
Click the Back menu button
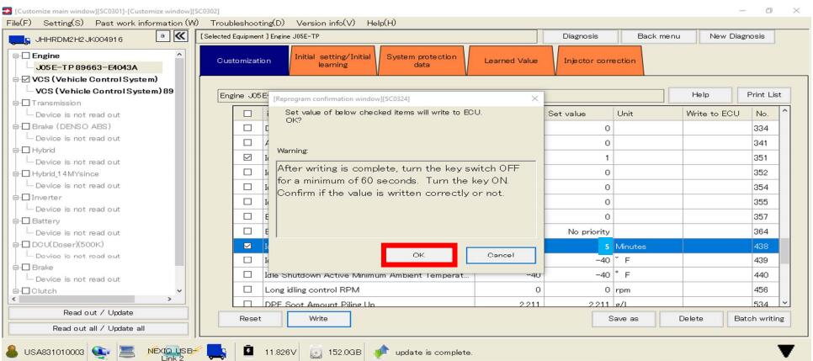click(658, 36)
